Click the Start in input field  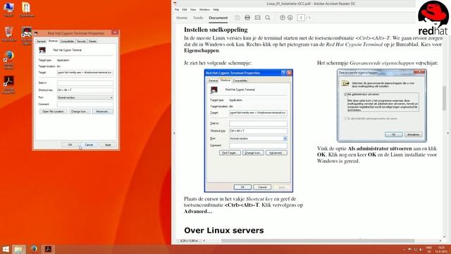[x=85, y=83]
